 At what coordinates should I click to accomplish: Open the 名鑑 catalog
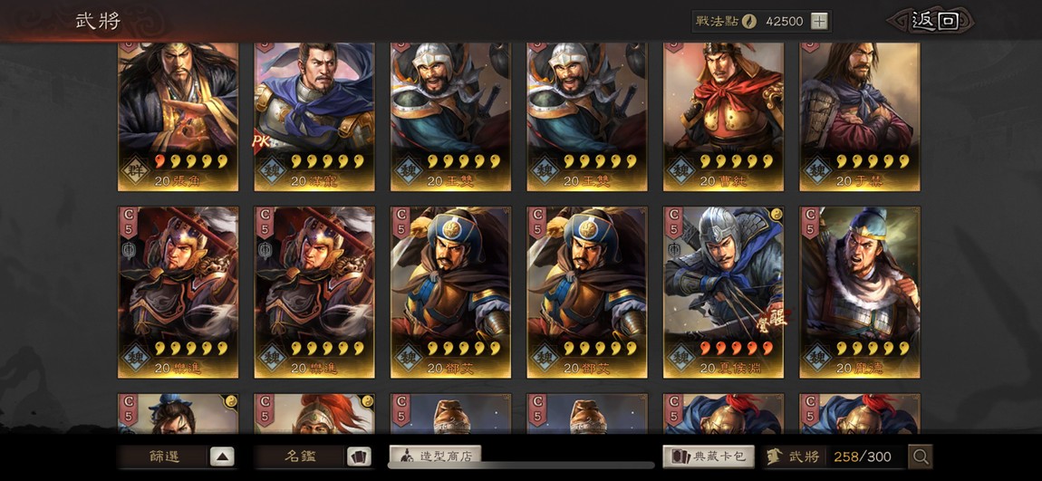(301, 457)
